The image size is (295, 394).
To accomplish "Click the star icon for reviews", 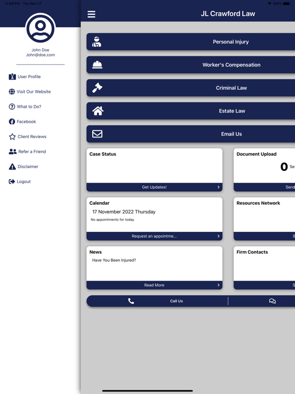I will point(12,136).
